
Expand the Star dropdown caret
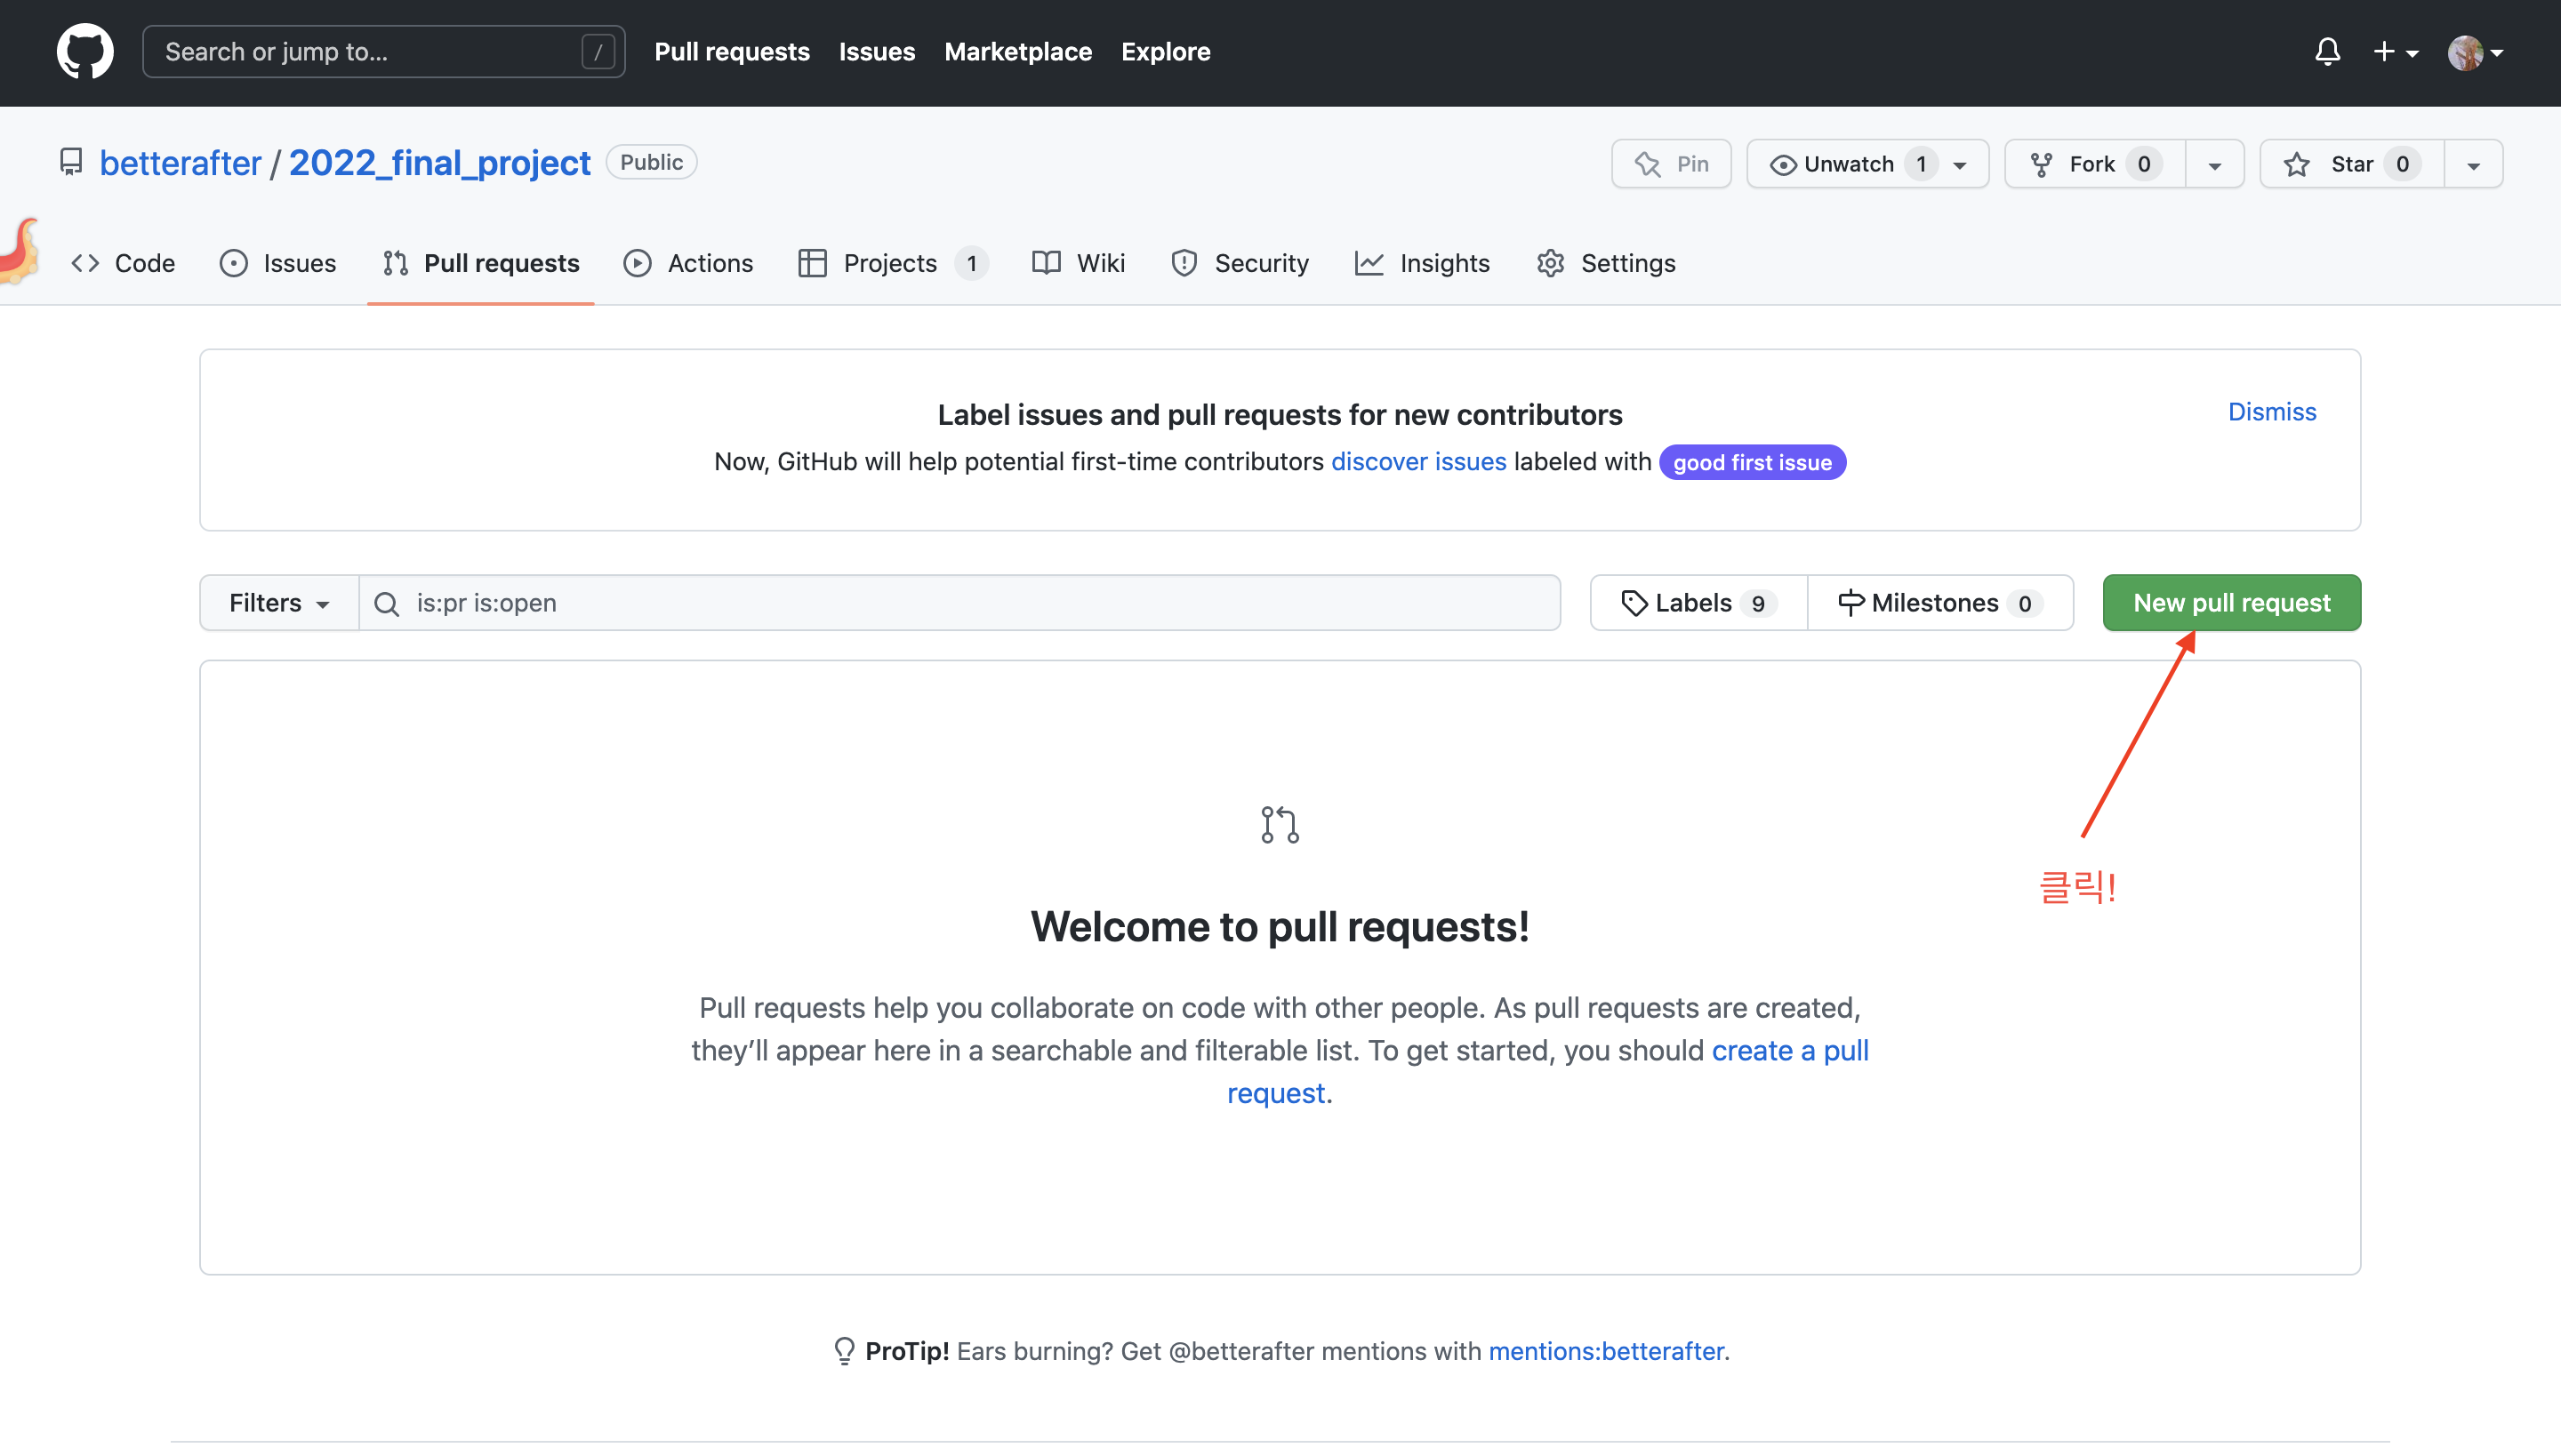(x=2473, y=164)
